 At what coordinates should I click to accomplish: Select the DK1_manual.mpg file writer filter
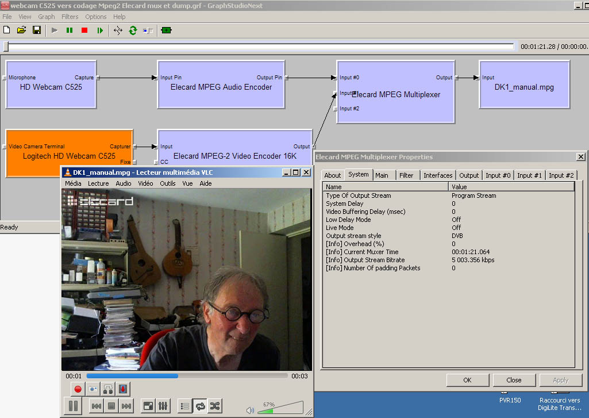tap(525, 85)
